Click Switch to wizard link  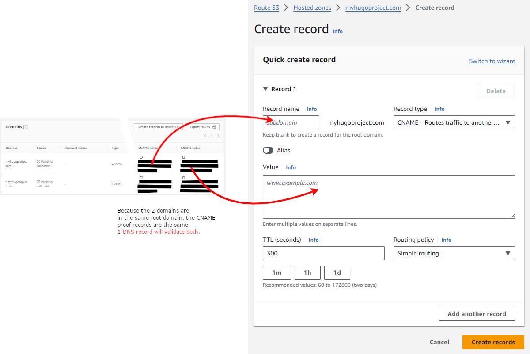click(492, 61)
